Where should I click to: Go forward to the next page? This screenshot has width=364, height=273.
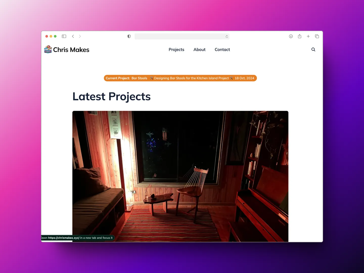tap(80, 36)
